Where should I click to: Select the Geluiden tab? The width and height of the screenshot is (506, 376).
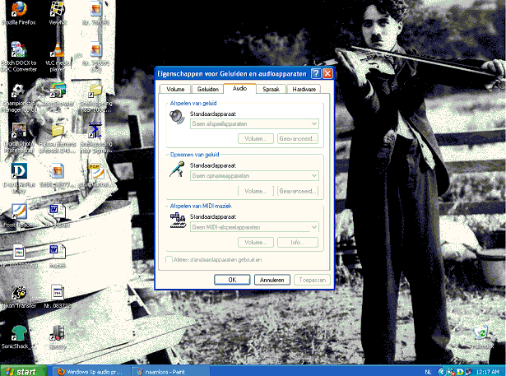click(x=207, y=88)
